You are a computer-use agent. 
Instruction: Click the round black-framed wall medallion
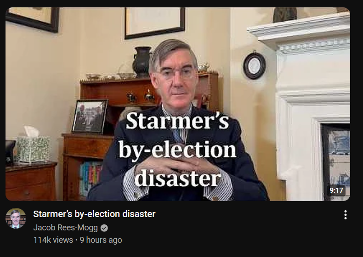pyautogui.click(x=254, y=65)
